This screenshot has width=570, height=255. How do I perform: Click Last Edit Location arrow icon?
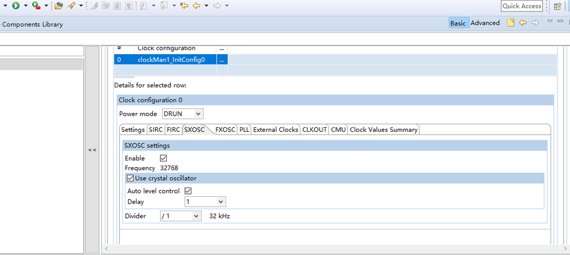click(184, 6)
